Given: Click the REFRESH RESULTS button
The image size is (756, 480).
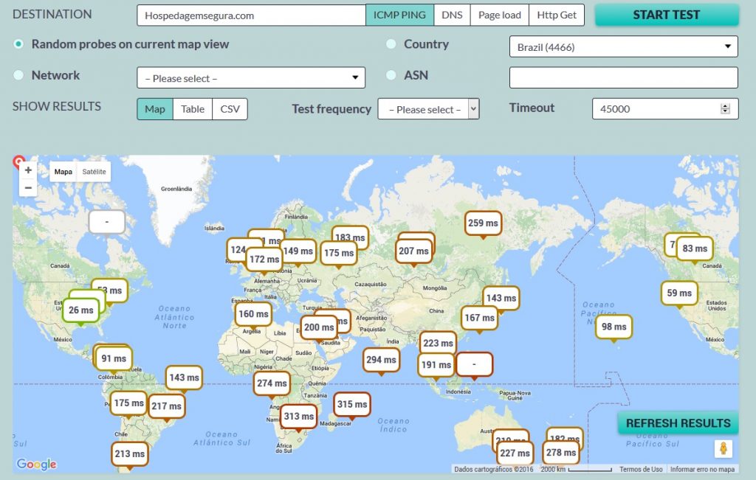Looking at the screenshot, I should 678,423.
